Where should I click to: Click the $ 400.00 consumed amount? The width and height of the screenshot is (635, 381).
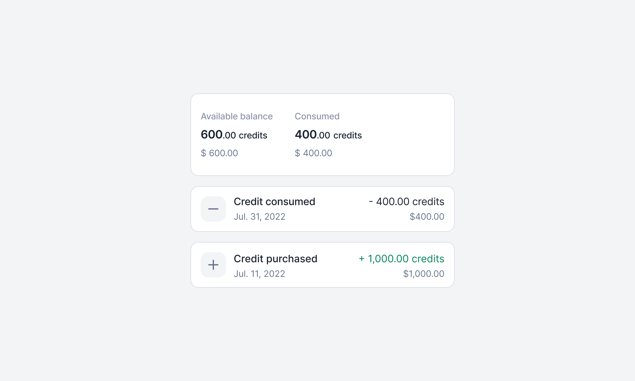313,153
